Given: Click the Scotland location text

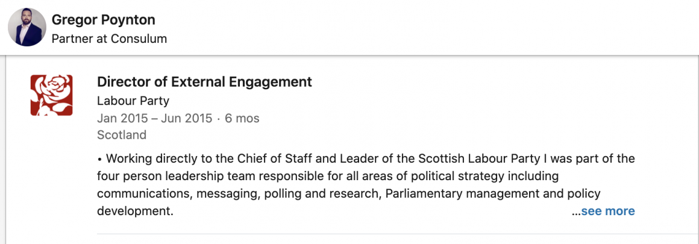Looking at the screenshot, I should pyautogui.click(x=121, y=135).
